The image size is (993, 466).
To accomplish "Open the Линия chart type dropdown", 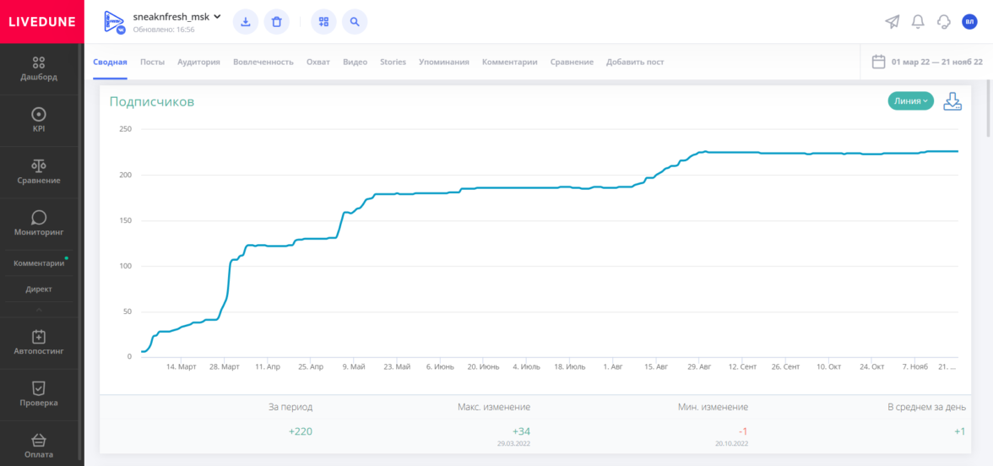I will (x=910, y=101).
